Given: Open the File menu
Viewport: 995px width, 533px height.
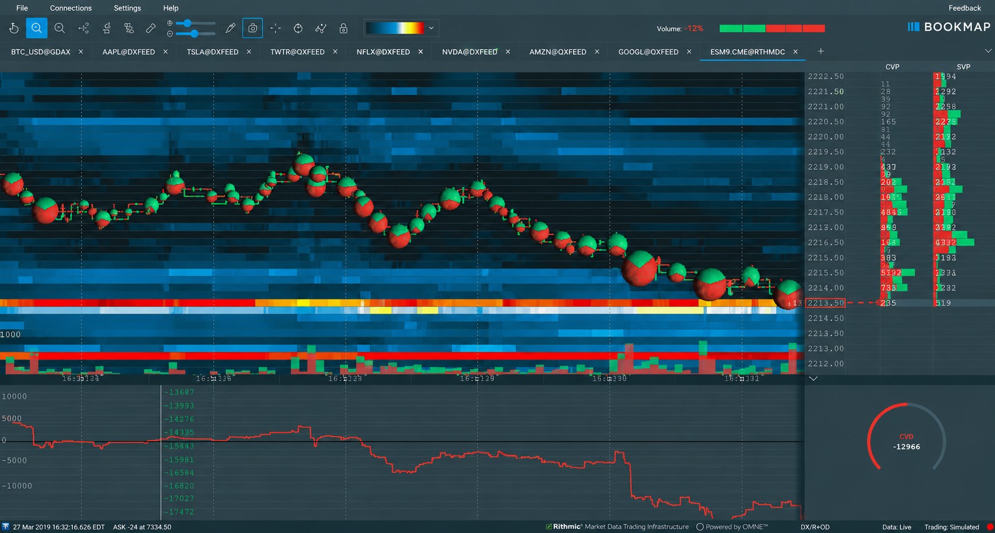Looking at the screenshot, I should [22, 8].
